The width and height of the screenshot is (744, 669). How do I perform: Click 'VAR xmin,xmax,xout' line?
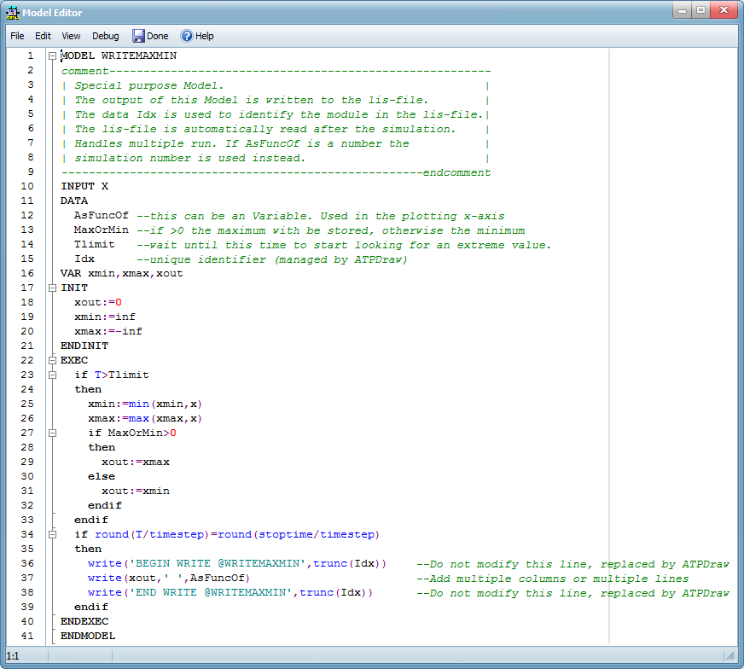click(121, 273)
